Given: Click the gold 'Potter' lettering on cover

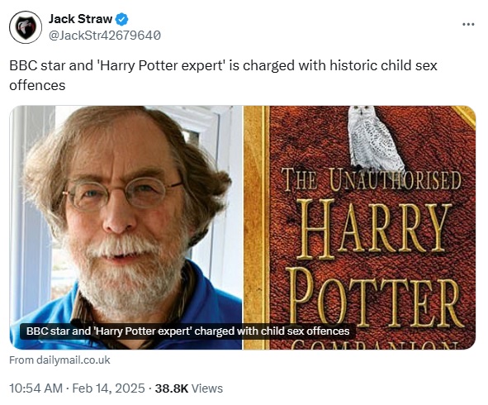Looking at the screenshot, I should click(376, 298).
